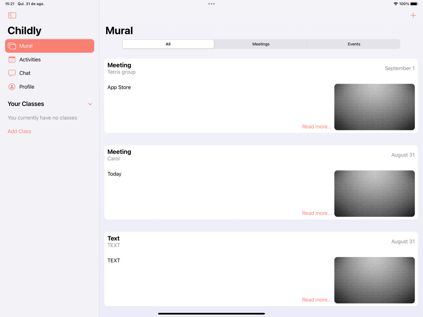Image resolution: width=423 pixels, height=317 pixels.
Task: Click the Carol subtitle text
Action: click(x=113, y=159)
